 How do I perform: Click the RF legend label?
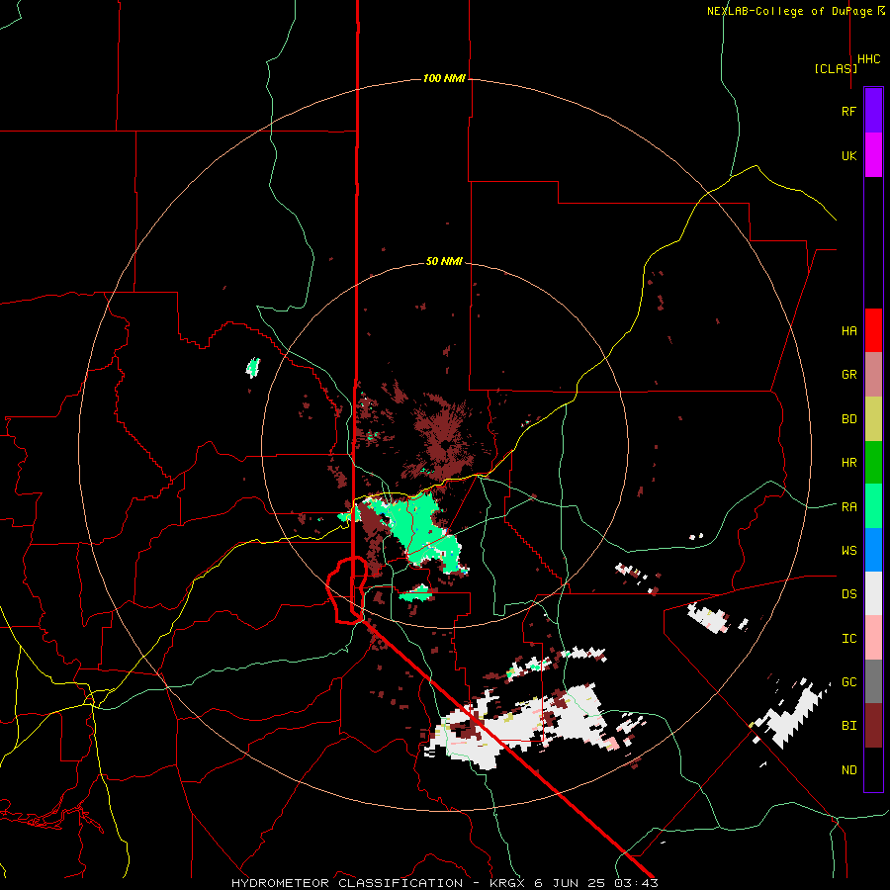point(849,111)
